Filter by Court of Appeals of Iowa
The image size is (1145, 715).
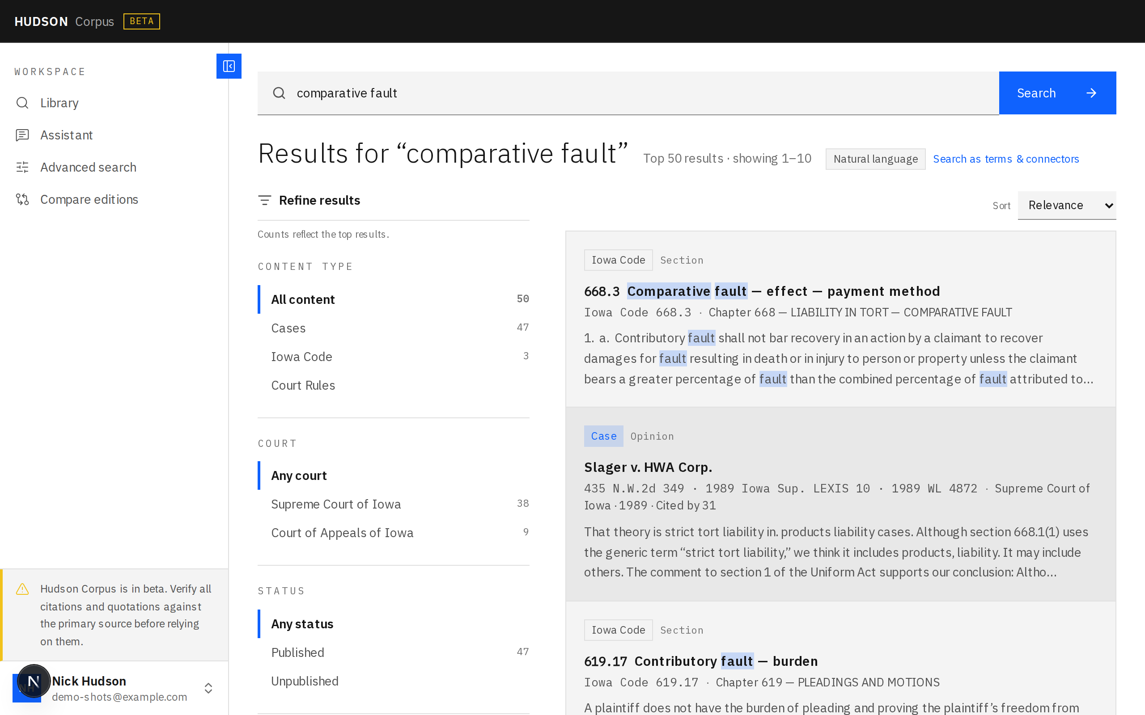(x=394, y=533)
